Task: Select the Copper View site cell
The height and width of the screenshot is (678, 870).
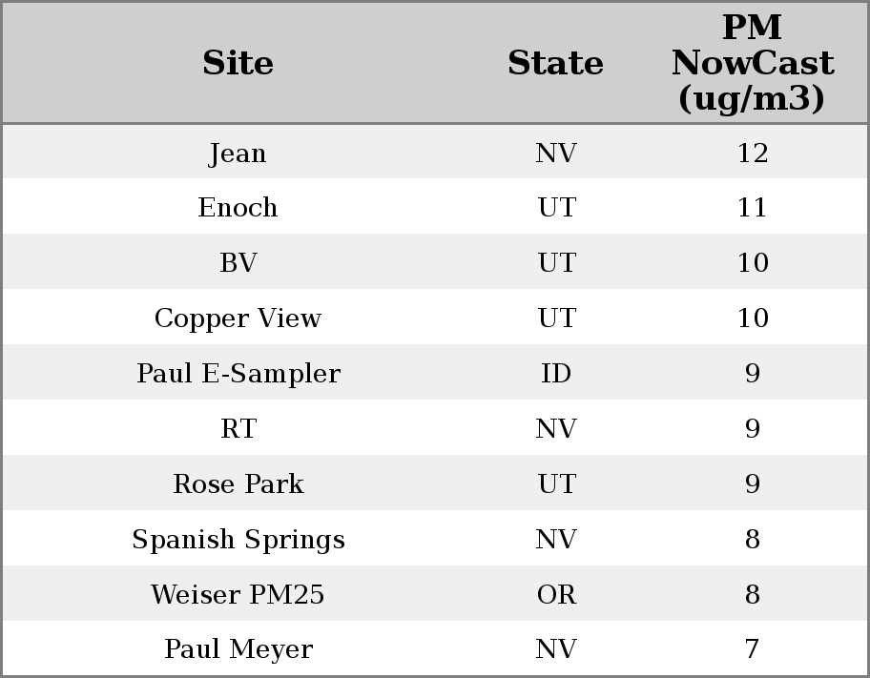Action: point(238,318)
